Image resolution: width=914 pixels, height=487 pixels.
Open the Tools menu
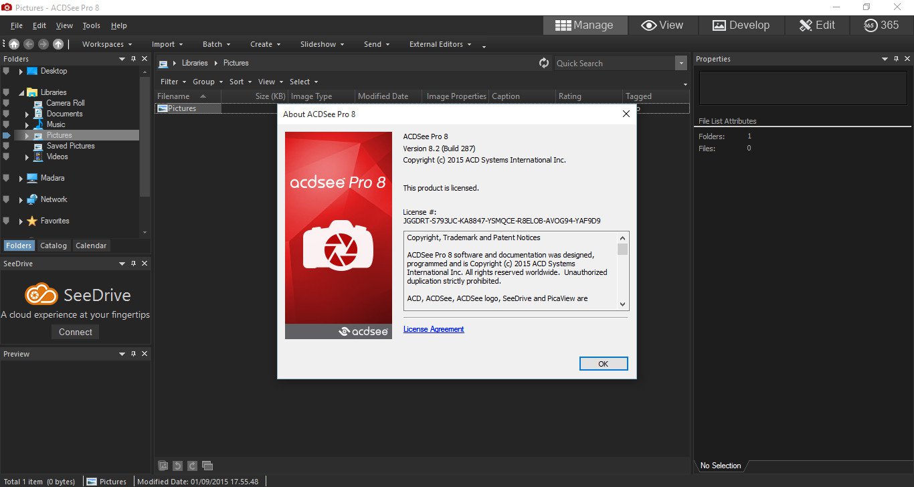pyautogui.click(x=92, y=25)
